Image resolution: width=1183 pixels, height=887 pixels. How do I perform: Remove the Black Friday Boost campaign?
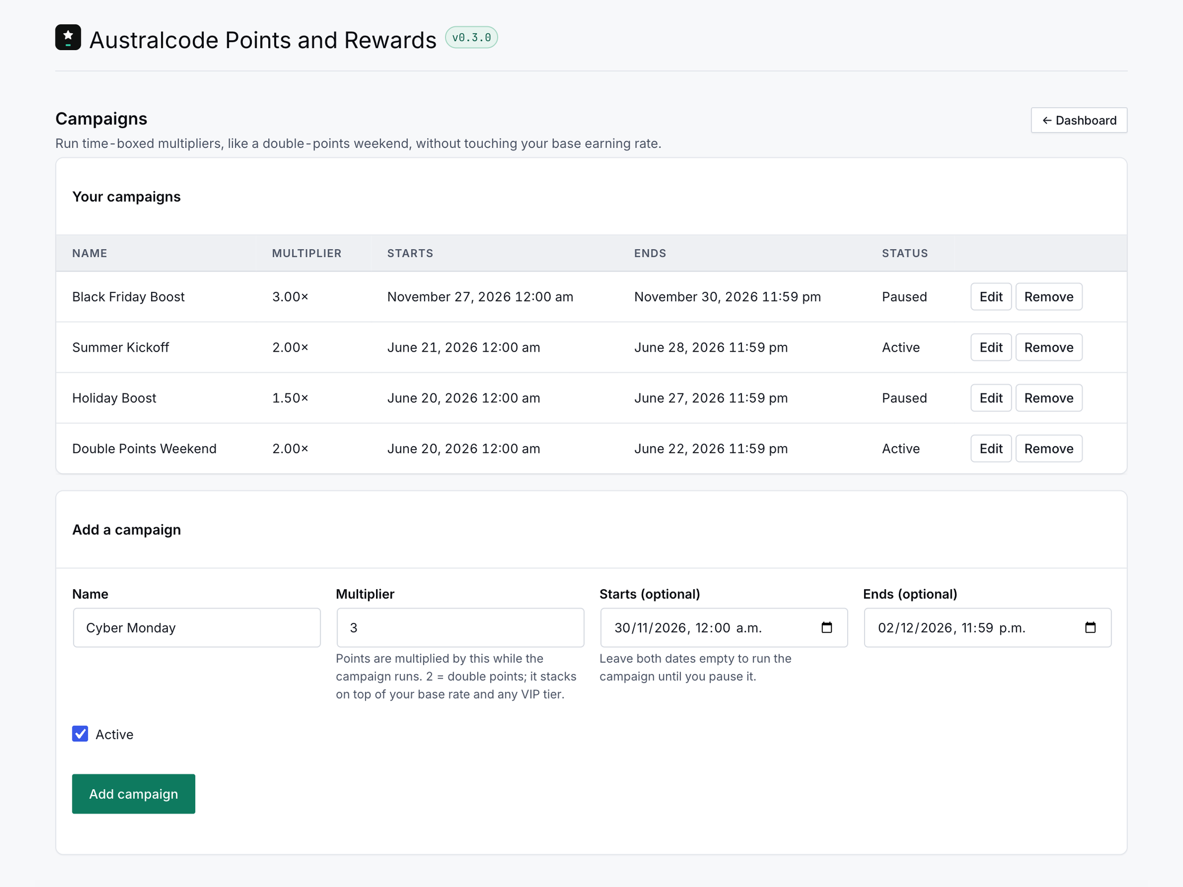(x=1048, y=297)
